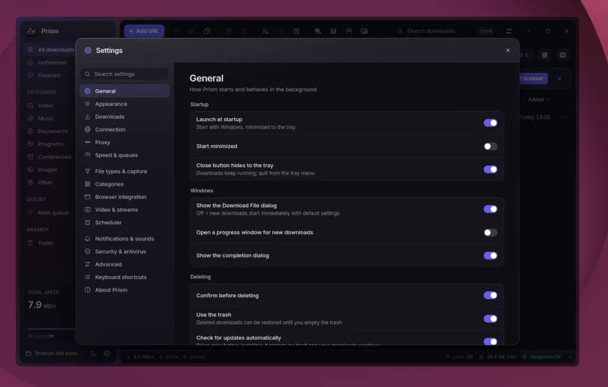The width and height of the screenshot is (608, 387).
Task: Turn off Confirm before deleting
Action: [x=490, y=295]
